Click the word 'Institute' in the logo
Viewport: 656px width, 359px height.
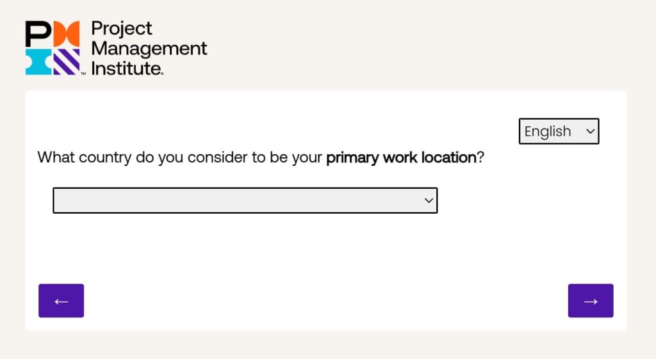127,68
